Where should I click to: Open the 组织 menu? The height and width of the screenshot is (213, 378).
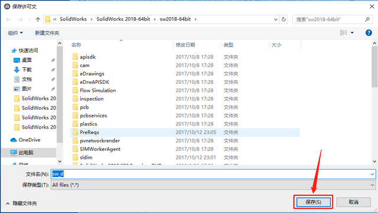click(x=15, y=33)
